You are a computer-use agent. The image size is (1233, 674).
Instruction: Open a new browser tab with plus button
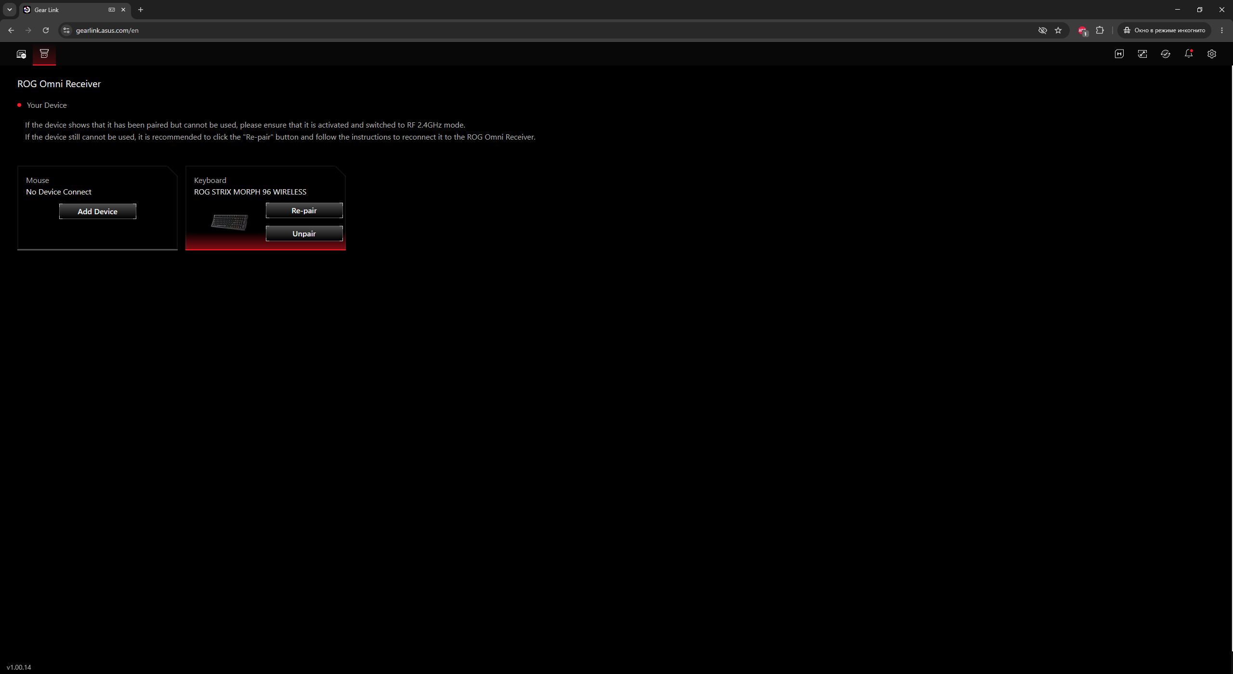[141, 10]
